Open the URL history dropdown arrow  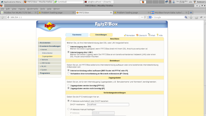[x=142, y=17]
